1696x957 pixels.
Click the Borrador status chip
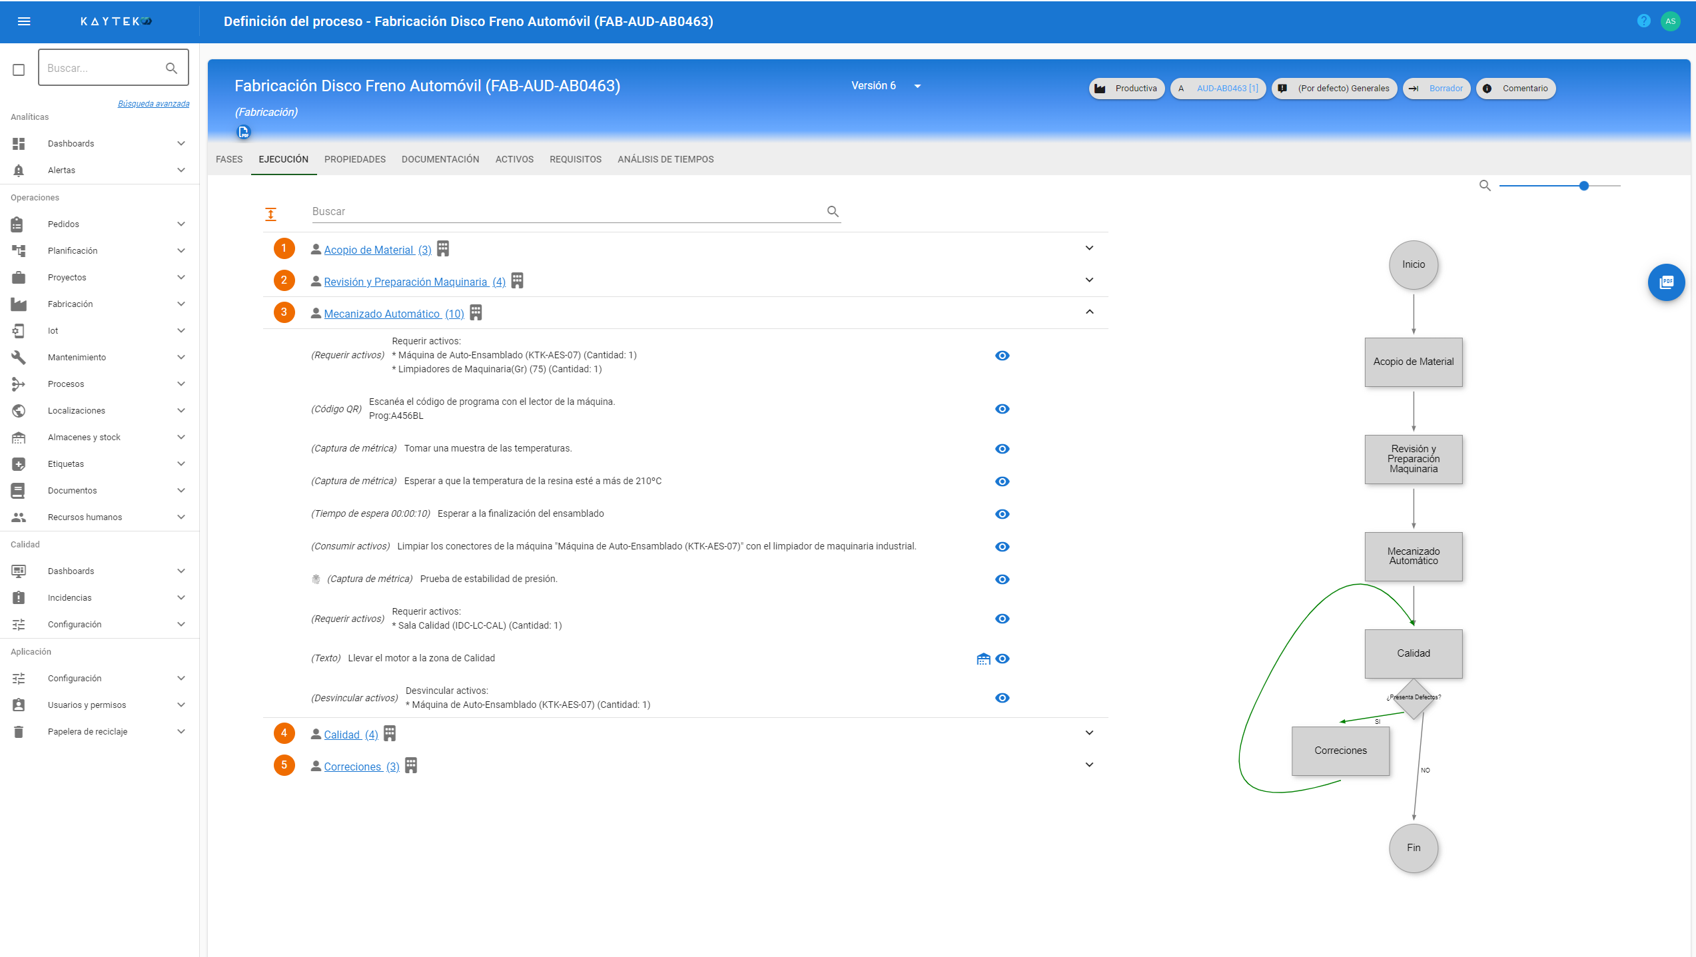tap(1436, 89)
